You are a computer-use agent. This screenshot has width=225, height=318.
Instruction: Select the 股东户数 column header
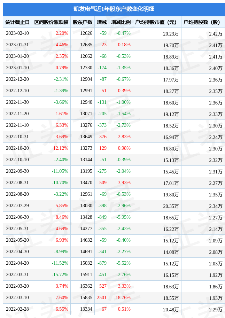[x=82, y=22]
